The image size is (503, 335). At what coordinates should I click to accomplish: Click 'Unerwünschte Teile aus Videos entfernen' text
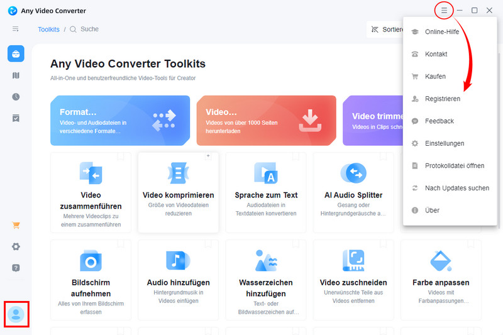pyautogui.click(x=353, y=297)
